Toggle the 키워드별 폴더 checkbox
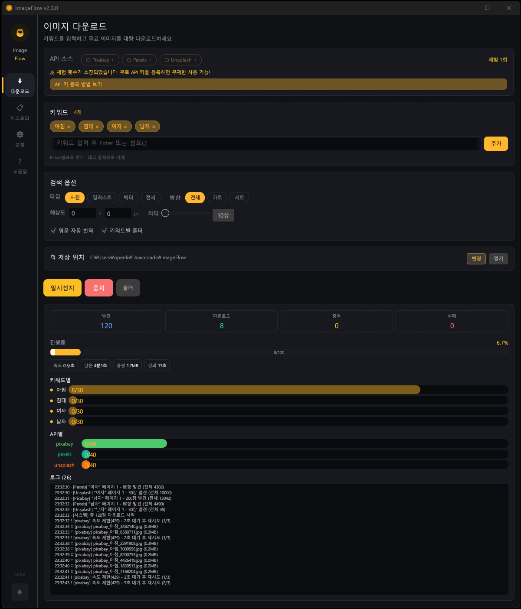 (x=105, y=231)
